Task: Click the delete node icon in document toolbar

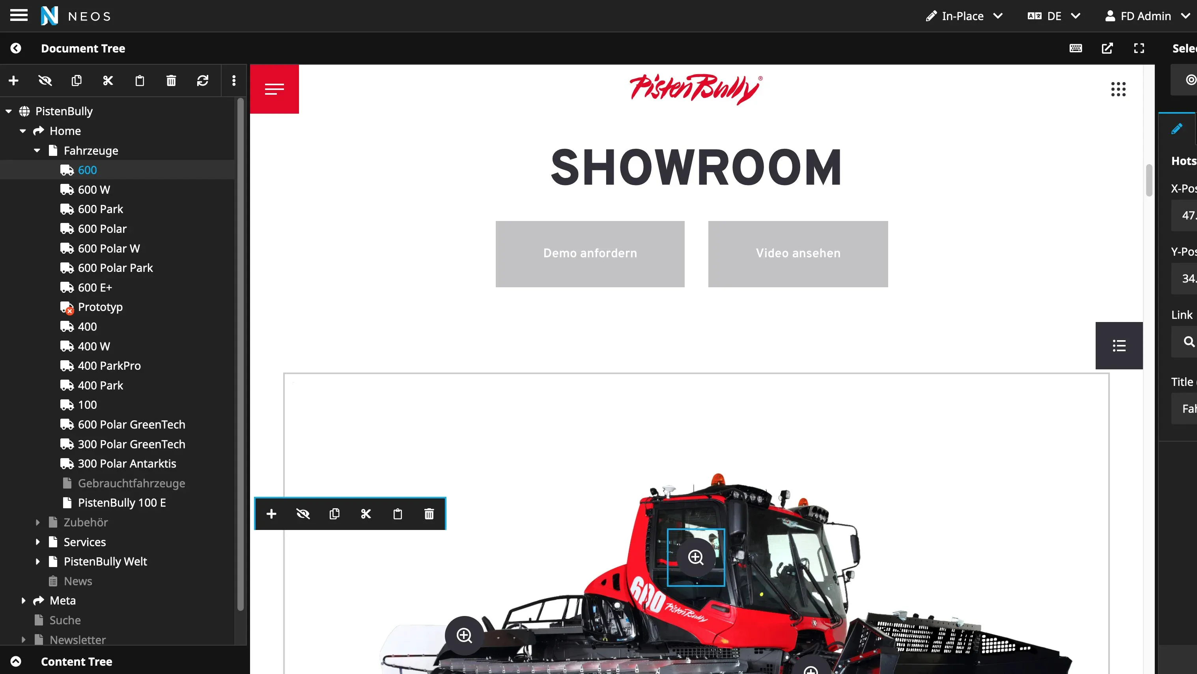Action: click(171, 80)
